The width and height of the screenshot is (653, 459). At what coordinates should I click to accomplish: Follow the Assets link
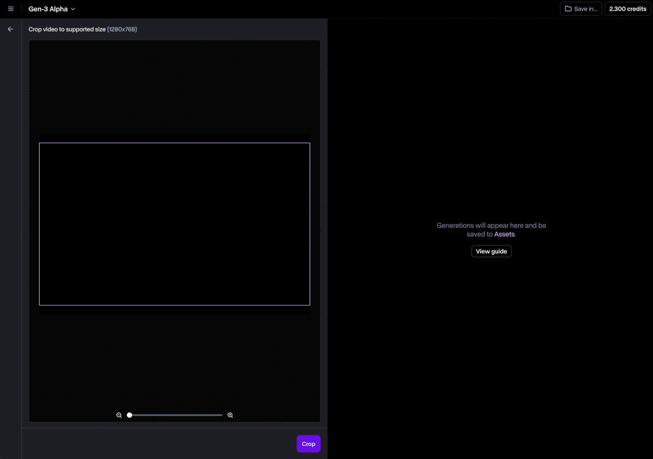504,234
